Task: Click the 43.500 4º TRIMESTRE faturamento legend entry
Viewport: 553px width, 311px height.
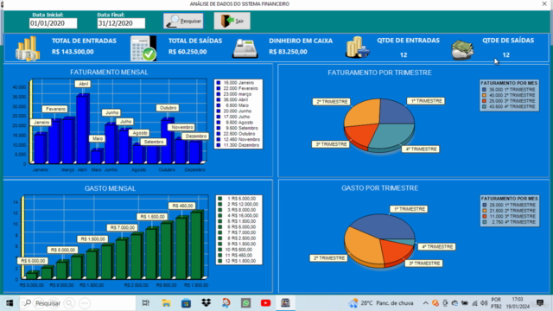Action: click(x=509, y=106)
